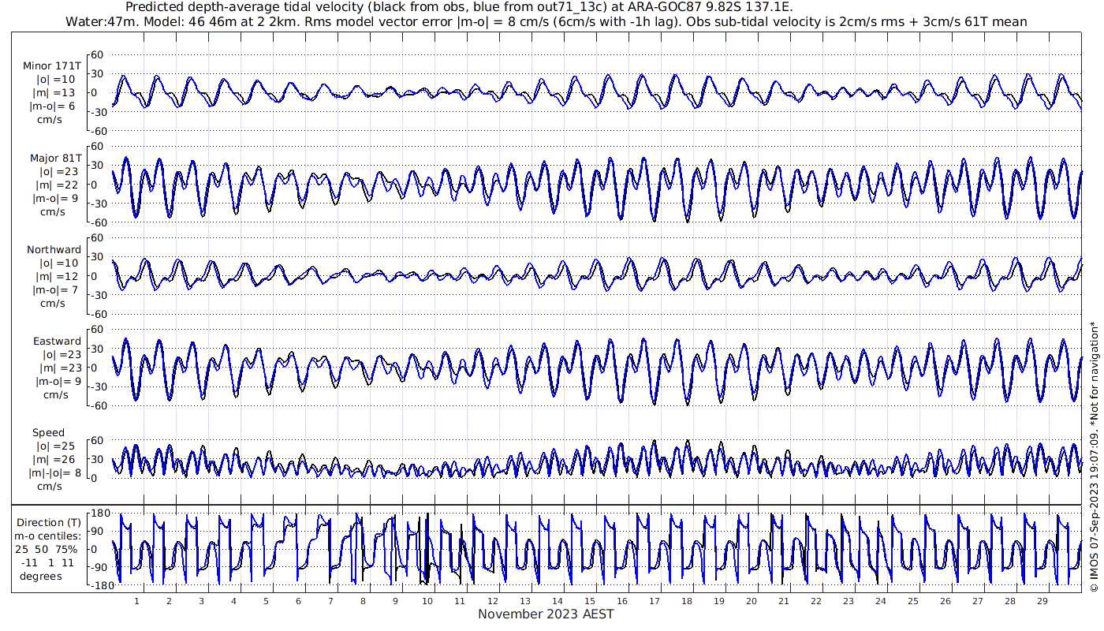Click '|m-o|= 9' under Major 81T
The image size is (1104, 631).
[54, 198]
